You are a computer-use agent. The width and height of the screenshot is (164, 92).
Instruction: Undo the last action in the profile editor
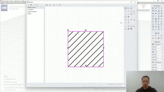coord(47,5)
